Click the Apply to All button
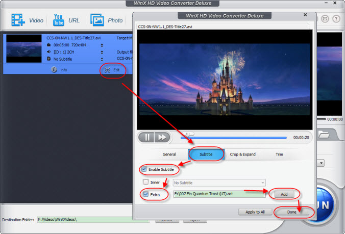Image resolution: width=345 pixels, height=234 pixels. (x=255, y=212)
